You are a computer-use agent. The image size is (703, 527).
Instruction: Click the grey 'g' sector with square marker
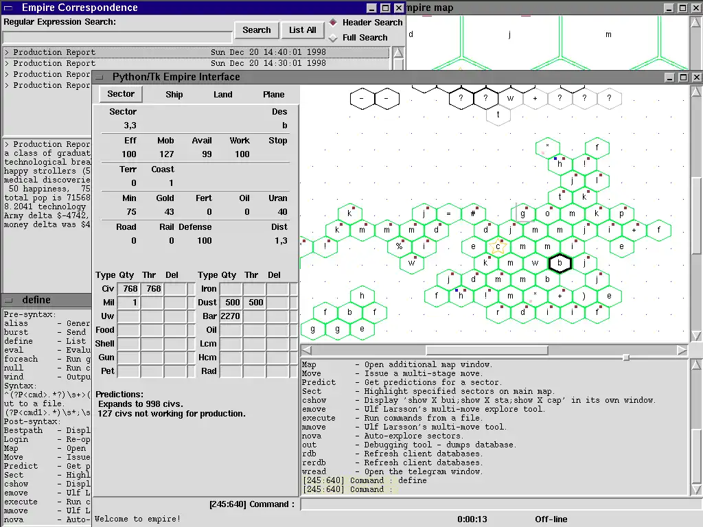522,214
